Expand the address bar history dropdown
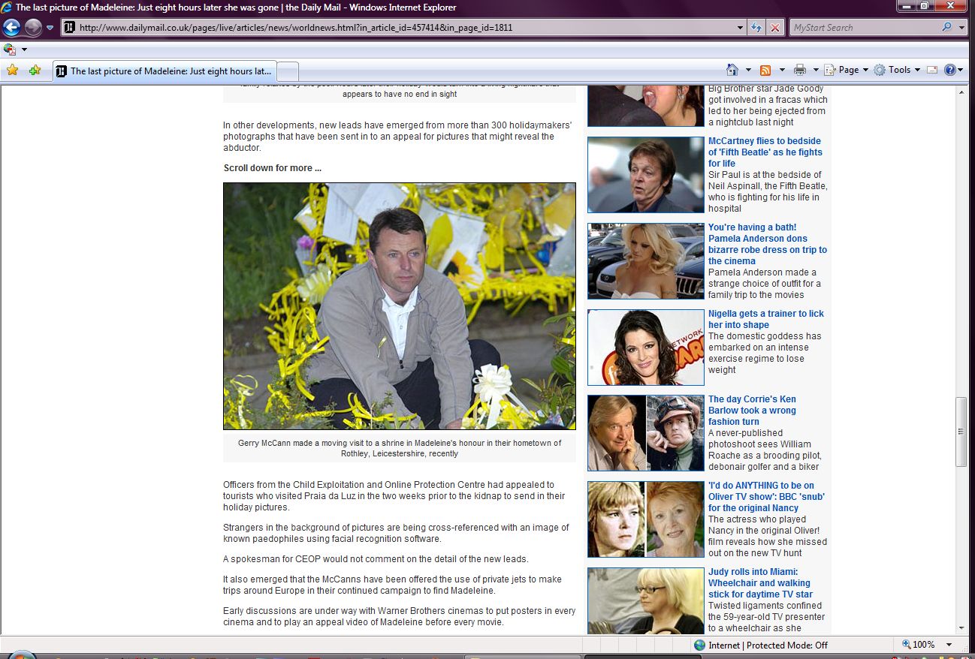Screen dimensions: 975x659 (x=741, y=28)
